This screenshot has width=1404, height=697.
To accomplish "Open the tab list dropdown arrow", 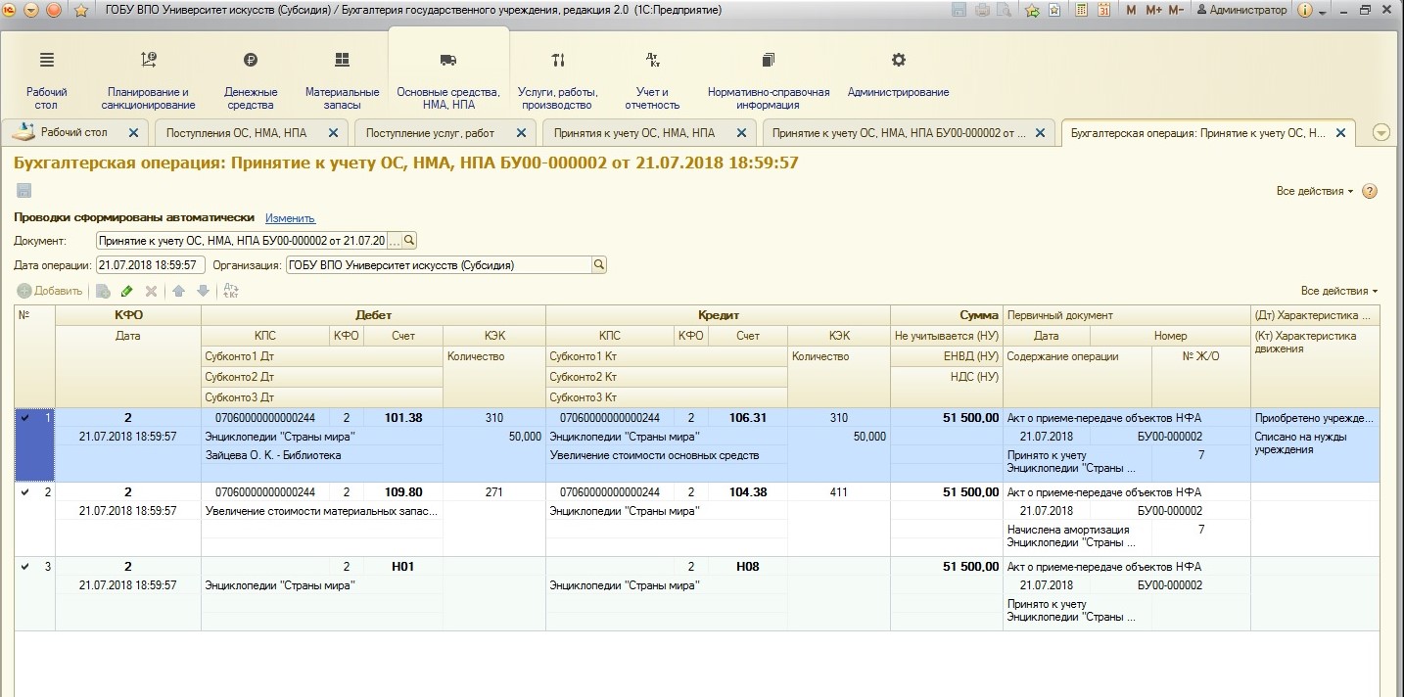I will [1381, 133].
